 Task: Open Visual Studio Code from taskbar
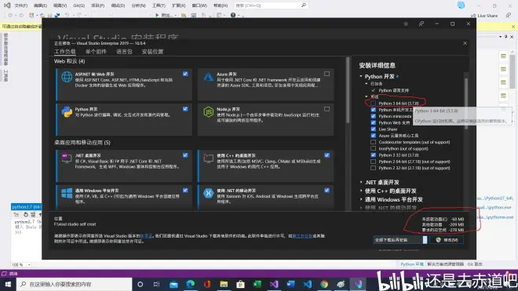tap(307, 284)
